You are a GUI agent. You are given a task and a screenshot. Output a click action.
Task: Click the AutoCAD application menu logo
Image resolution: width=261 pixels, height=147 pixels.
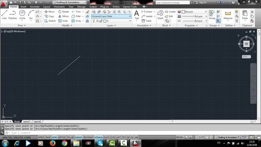(3, 4)
